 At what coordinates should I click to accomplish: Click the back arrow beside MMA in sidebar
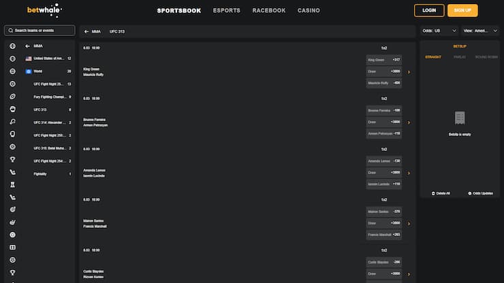coord(28,46)
